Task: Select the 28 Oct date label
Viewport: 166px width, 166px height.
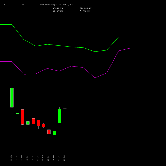Action: (64, 158)
